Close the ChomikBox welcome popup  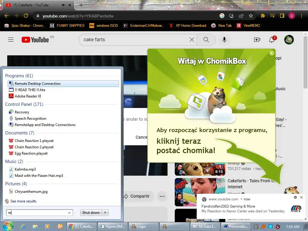click(271, 53)
